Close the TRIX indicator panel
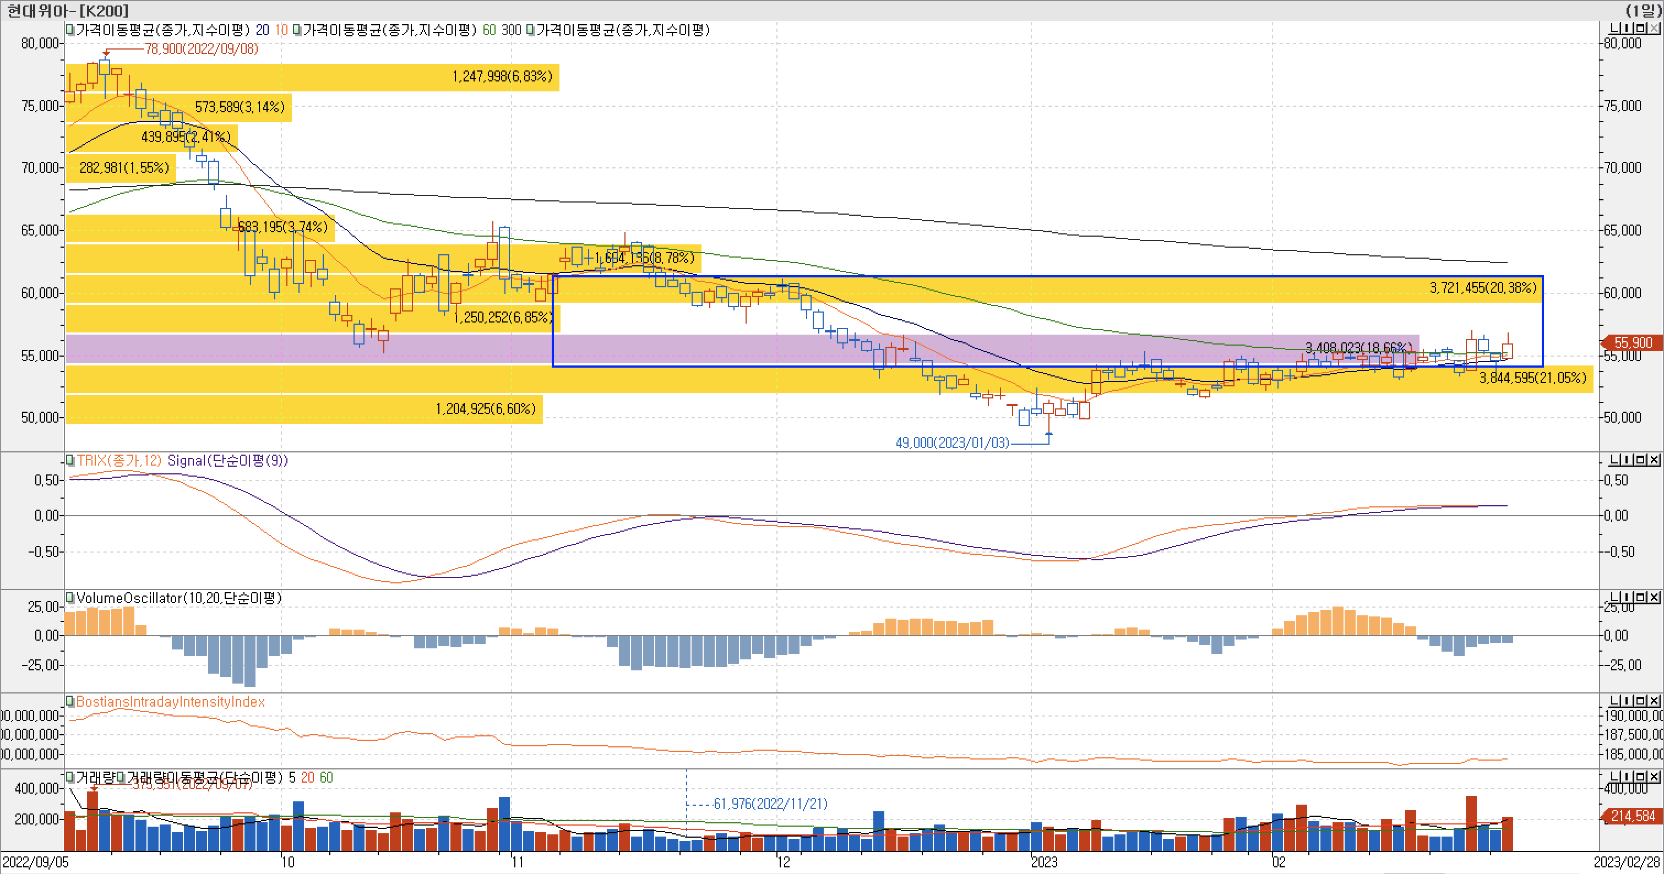The image size is (1664, 874). pos(1654,460)
